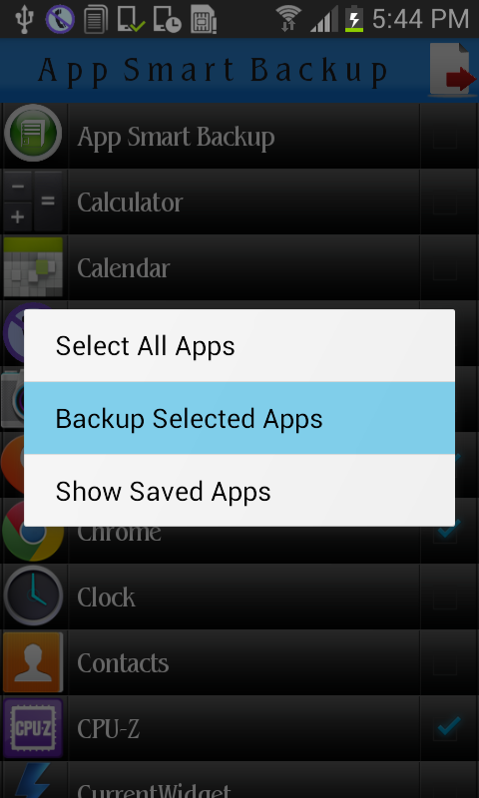Image resolution: width=479 pixels, height=798 pixels.
Task: Tap the Contacts app icon
Action: [33, 662]
